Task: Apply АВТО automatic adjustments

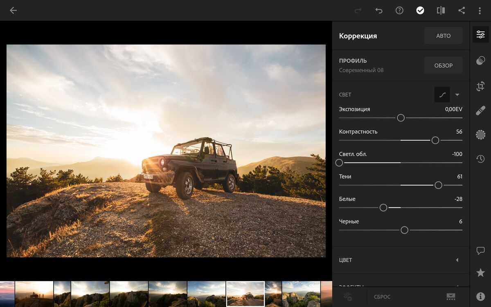Action: click(443, 36)
